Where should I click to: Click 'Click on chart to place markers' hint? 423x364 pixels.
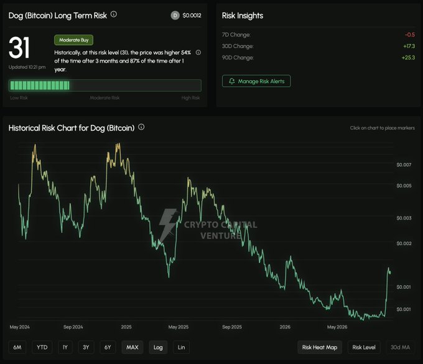(383, 128)
